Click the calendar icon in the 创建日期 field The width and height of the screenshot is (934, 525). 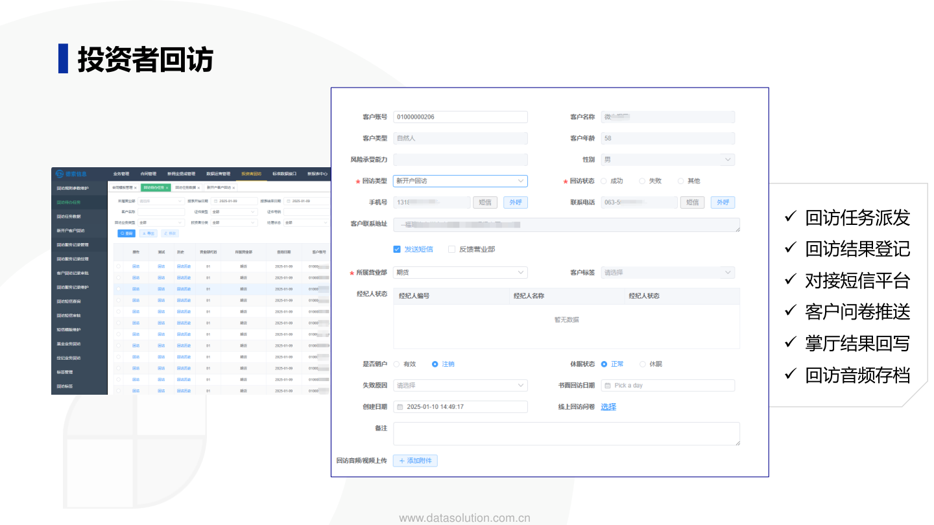tap(400, 407)
